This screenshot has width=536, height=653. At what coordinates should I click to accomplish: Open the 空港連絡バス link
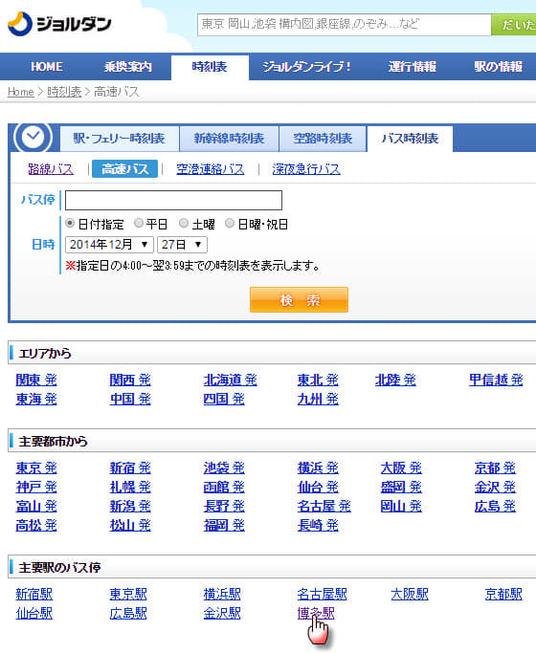(x=210, y=169)
